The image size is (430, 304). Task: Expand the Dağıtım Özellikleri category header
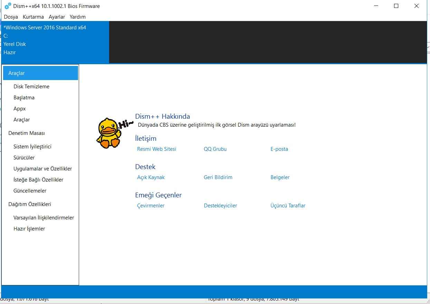[30, 204]
